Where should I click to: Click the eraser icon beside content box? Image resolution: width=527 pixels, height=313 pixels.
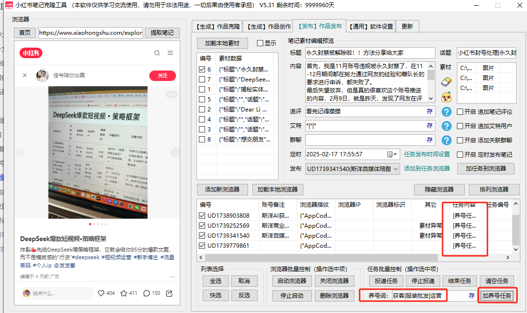coord(446,82)
